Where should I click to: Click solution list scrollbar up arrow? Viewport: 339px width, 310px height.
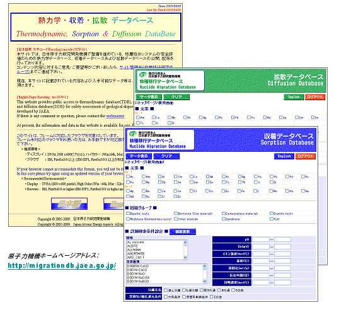pos(205,266)
